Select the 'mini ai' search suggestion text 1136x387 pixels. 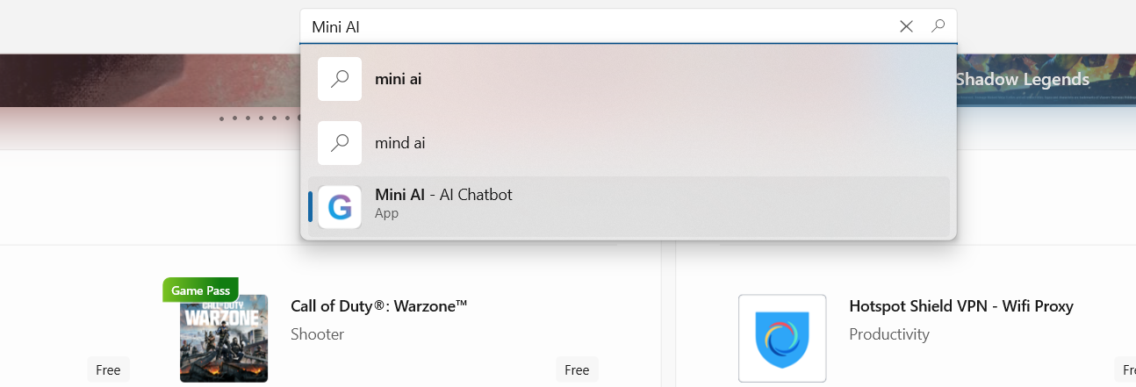click(x=399, y=79)
